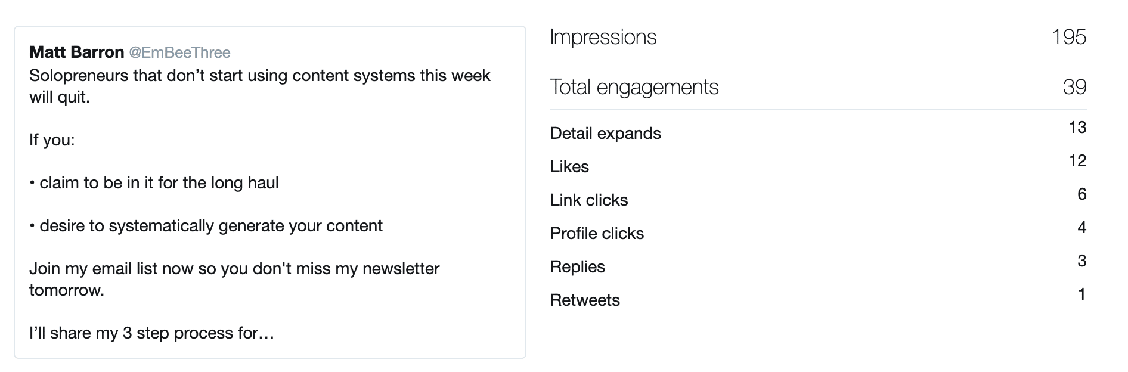Select the 4 profile clicks count
The width and height of the screenshot is (1128, 372).
1081,227
